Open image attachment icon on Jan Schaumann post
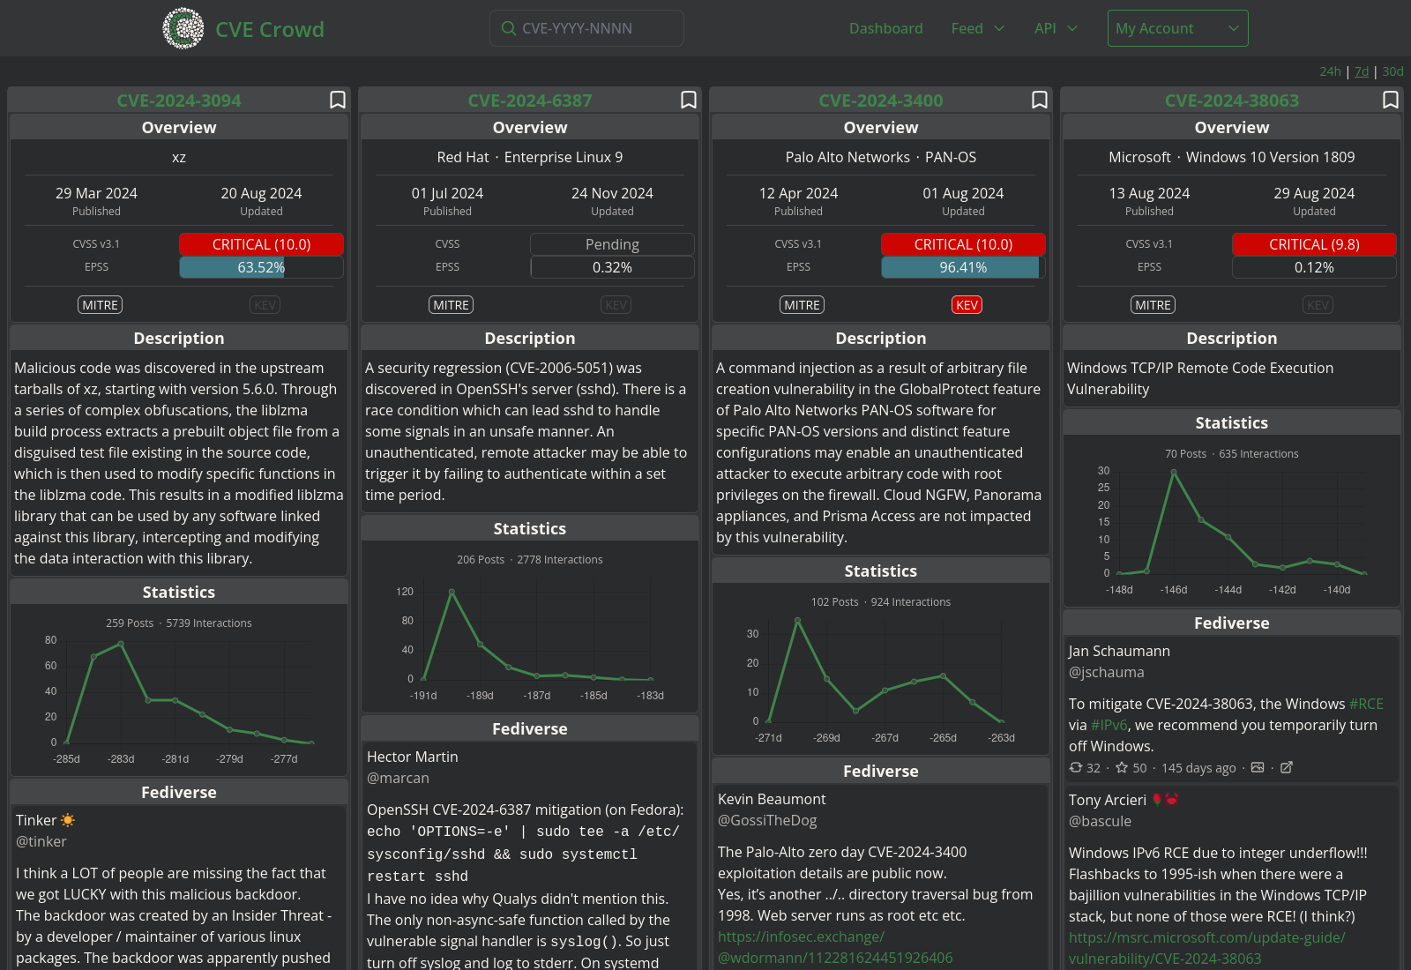1411x970 pixels. coord(1258,767)
